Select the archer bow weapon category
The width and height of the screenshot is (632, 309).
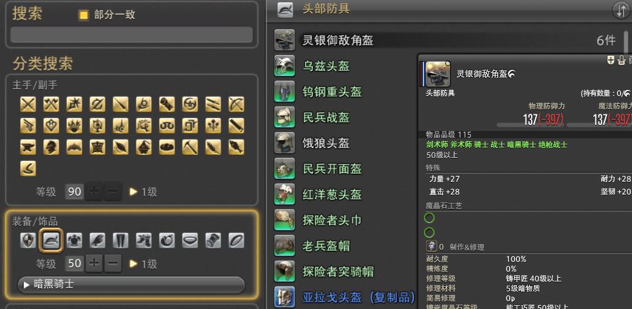pos(236,105)
